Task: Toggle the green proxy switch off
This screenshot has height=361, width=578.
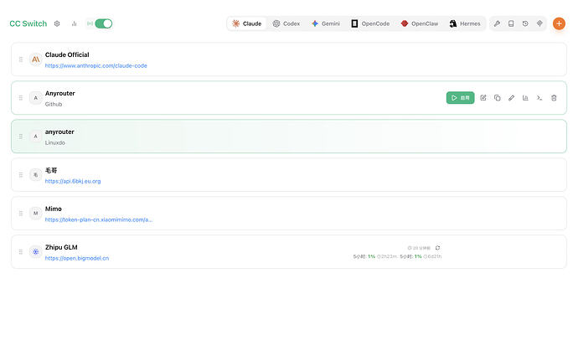Action: (x=104, y=23)
